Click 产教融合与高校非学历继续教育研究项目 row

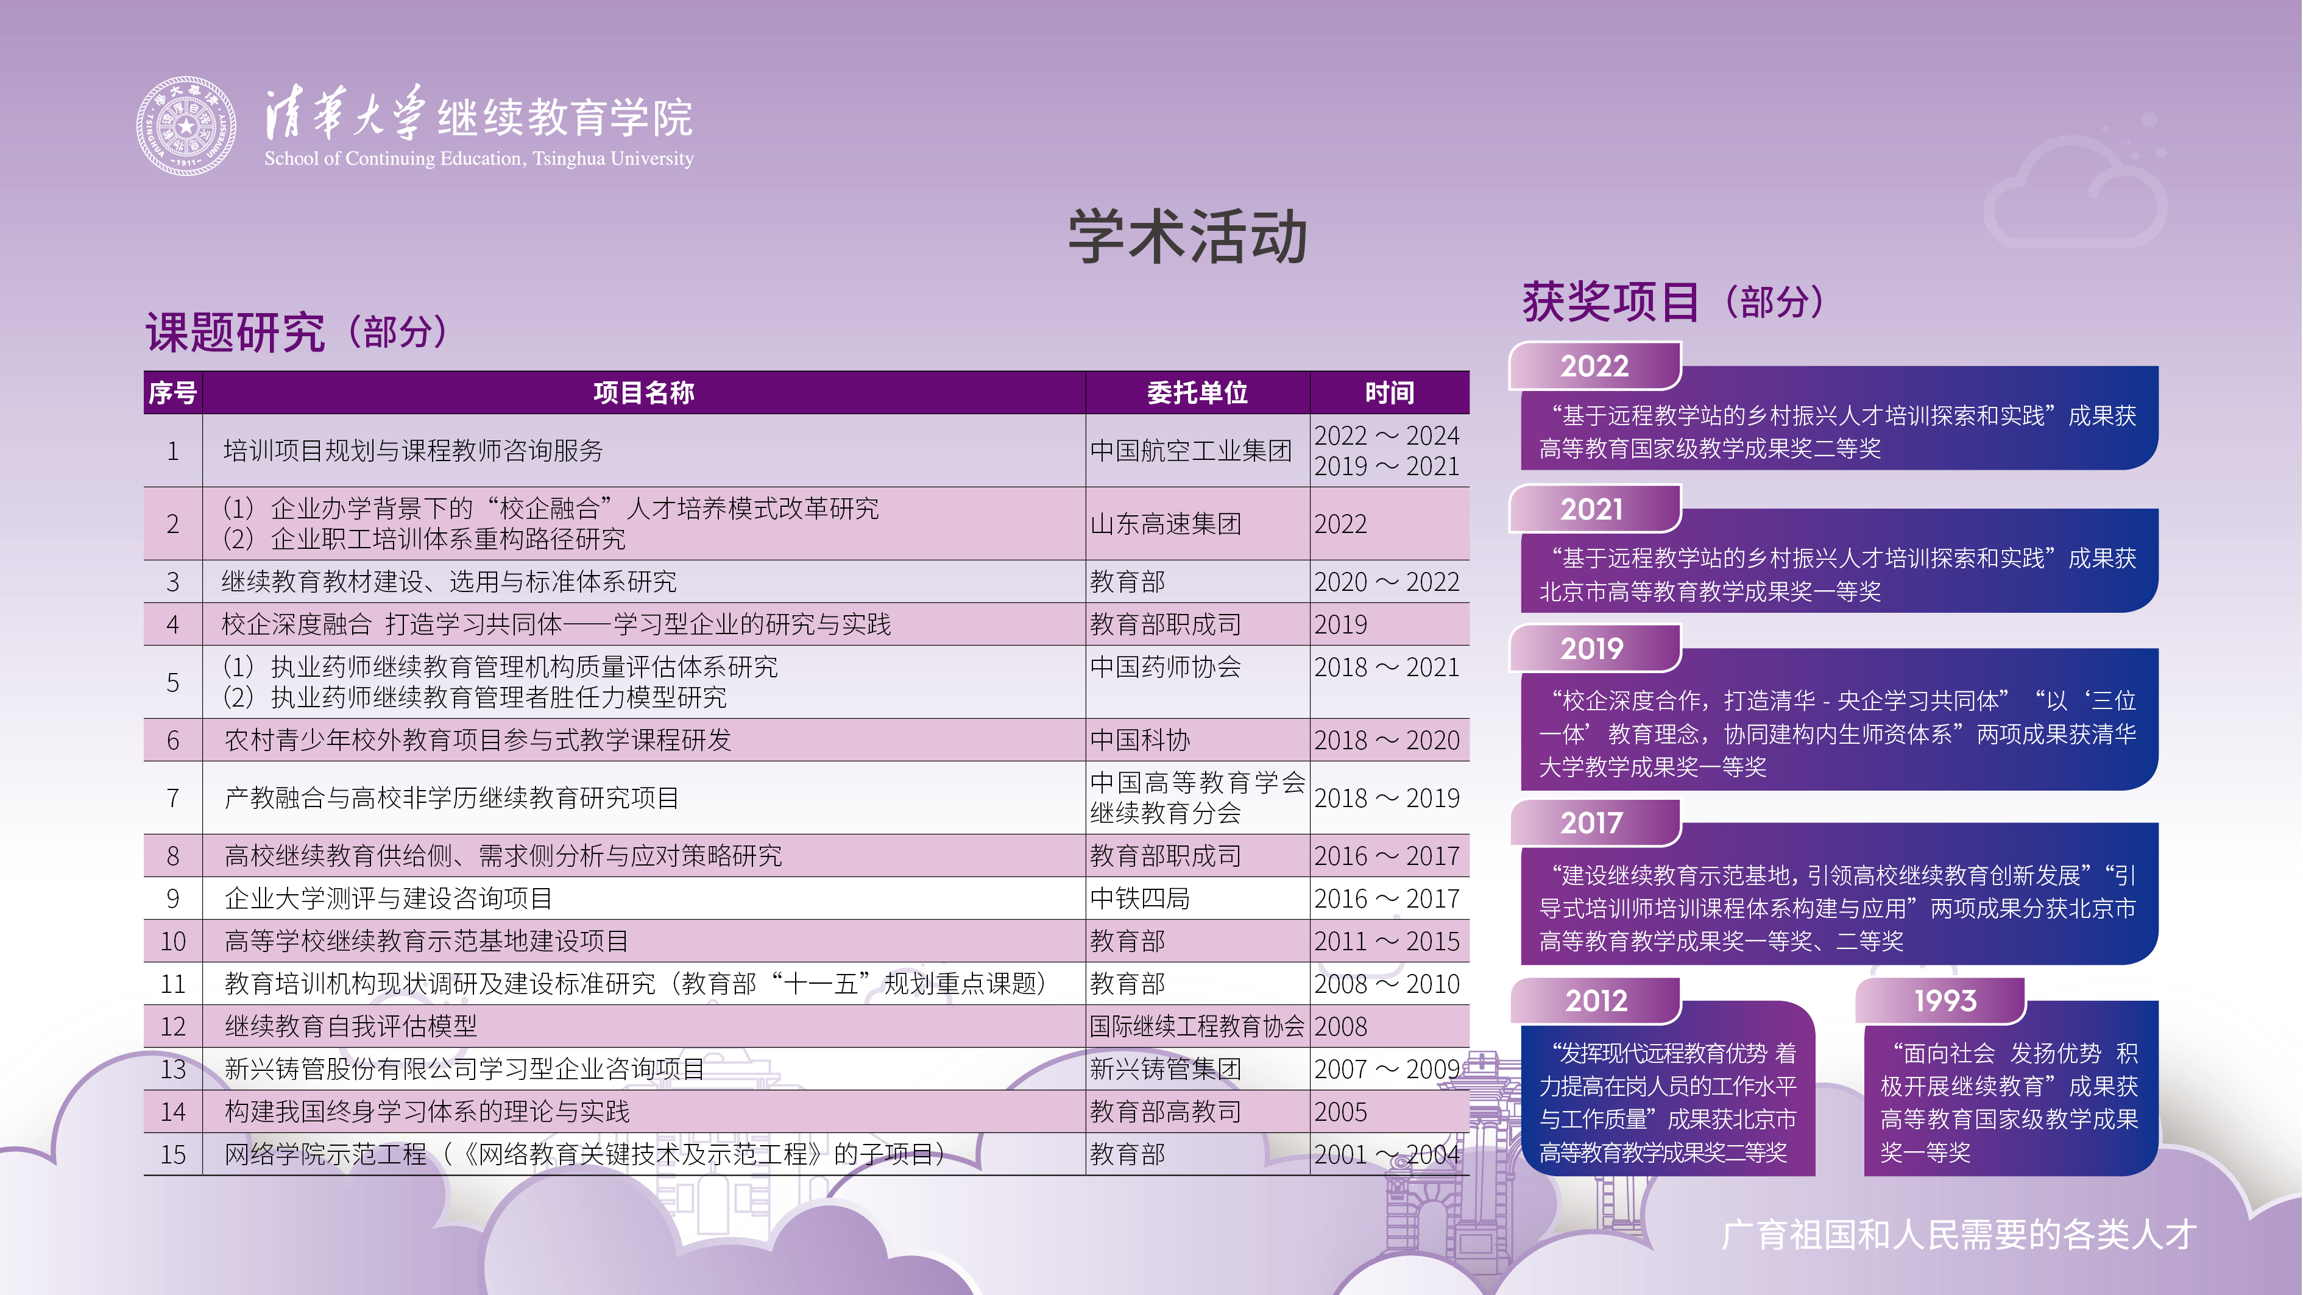452,797
